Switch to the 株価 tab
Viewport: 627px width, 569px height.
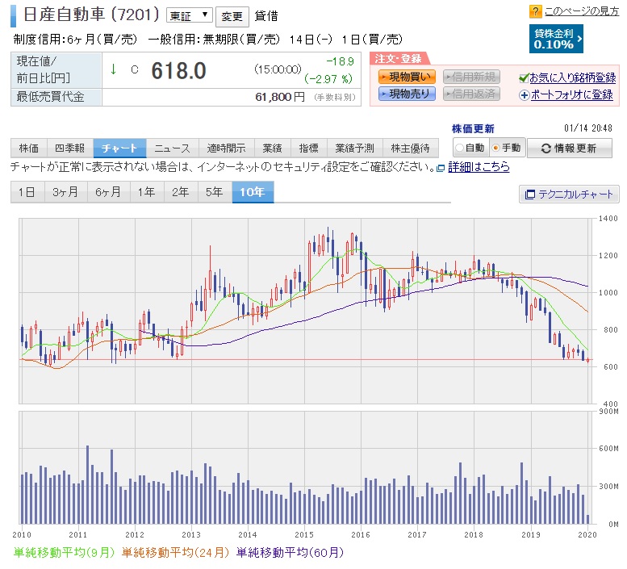click(x=29, y=149)
